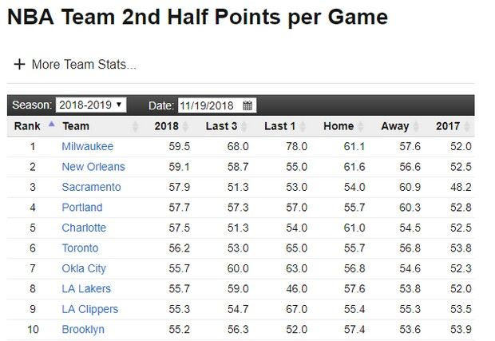This screenshot has width=495, height=341.
Task: Click the sort arrows on the Away column
Action: tap(414, 126)
